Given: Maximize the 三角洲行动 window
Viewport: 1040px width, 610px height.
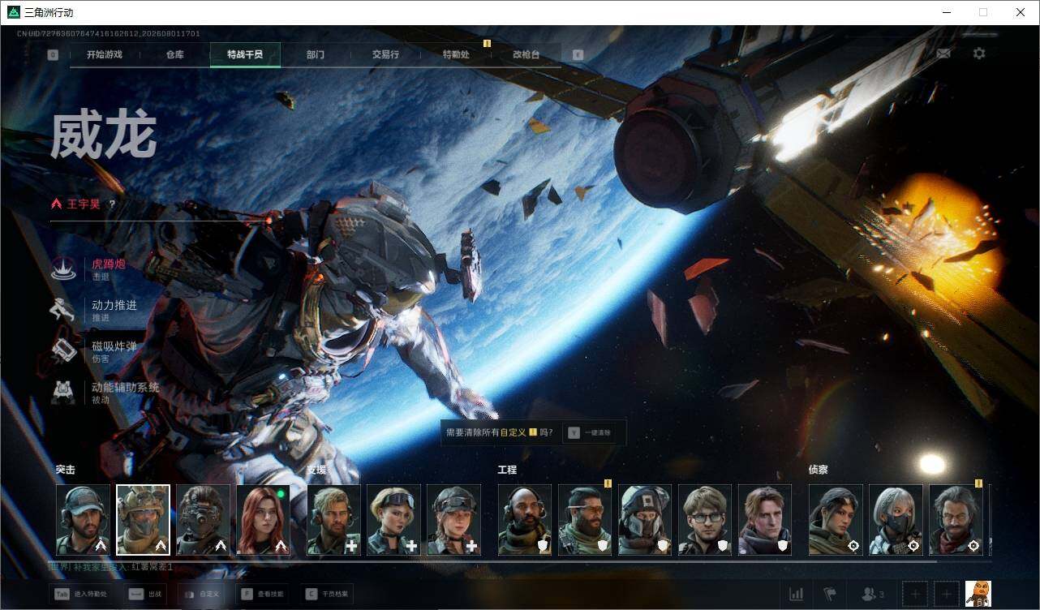Looking at the screenshot, I should point(983,12).
